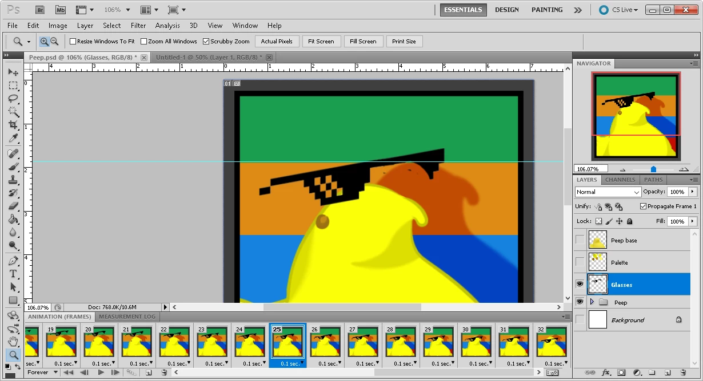Screen dimensions: 703x381
Task: Select the Rectangle shape tool
Action: pyautogui.click(x=13, y=300)
